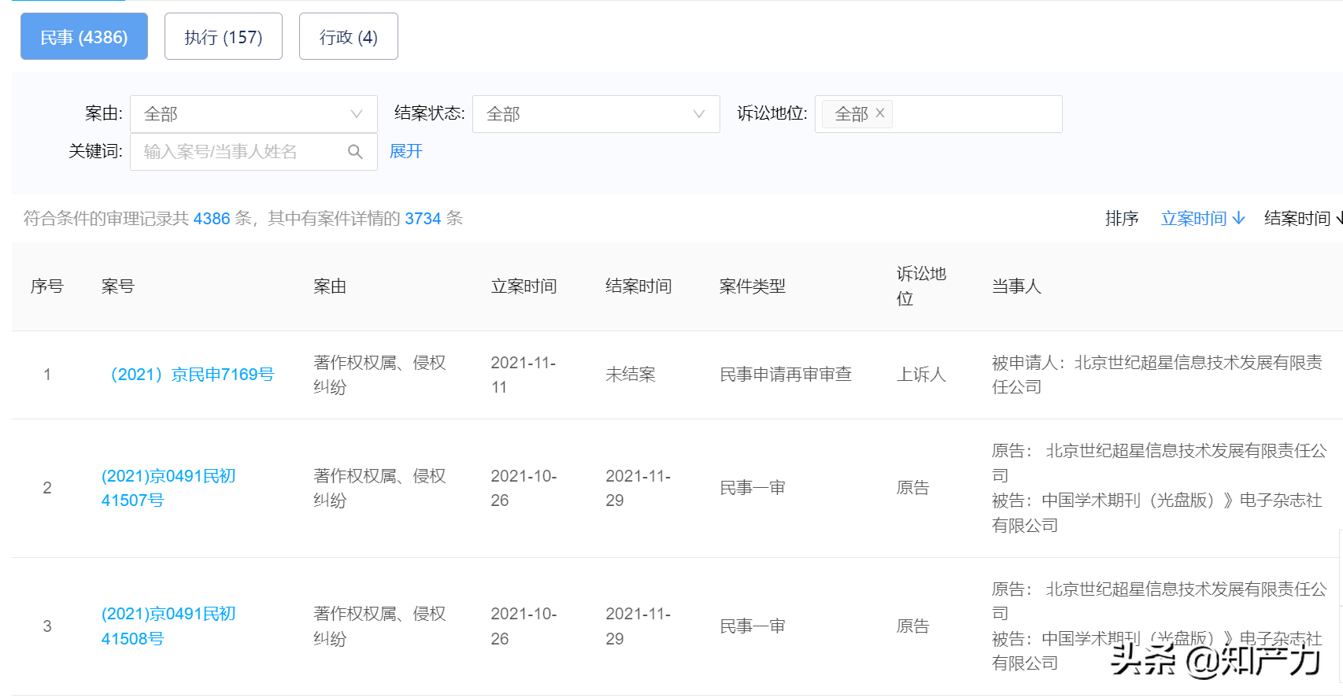Click the 2021-11-11 filing date
1343x698 pixels.
(x=524, y=375)
